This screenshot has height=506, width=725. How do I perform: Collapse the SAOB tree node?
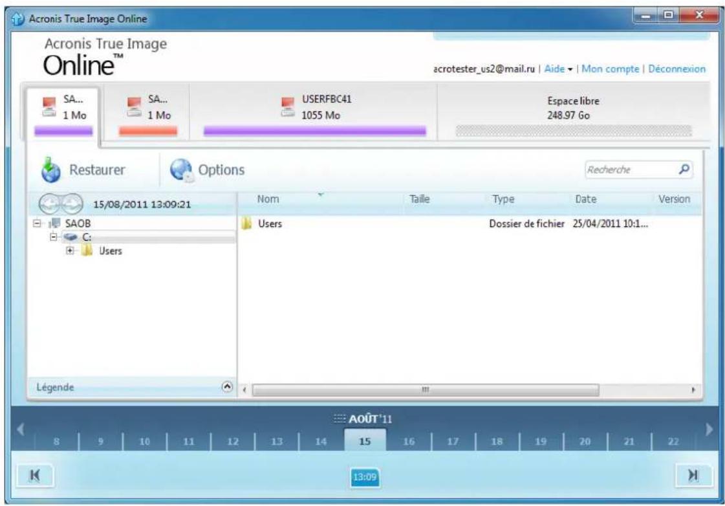37,223
